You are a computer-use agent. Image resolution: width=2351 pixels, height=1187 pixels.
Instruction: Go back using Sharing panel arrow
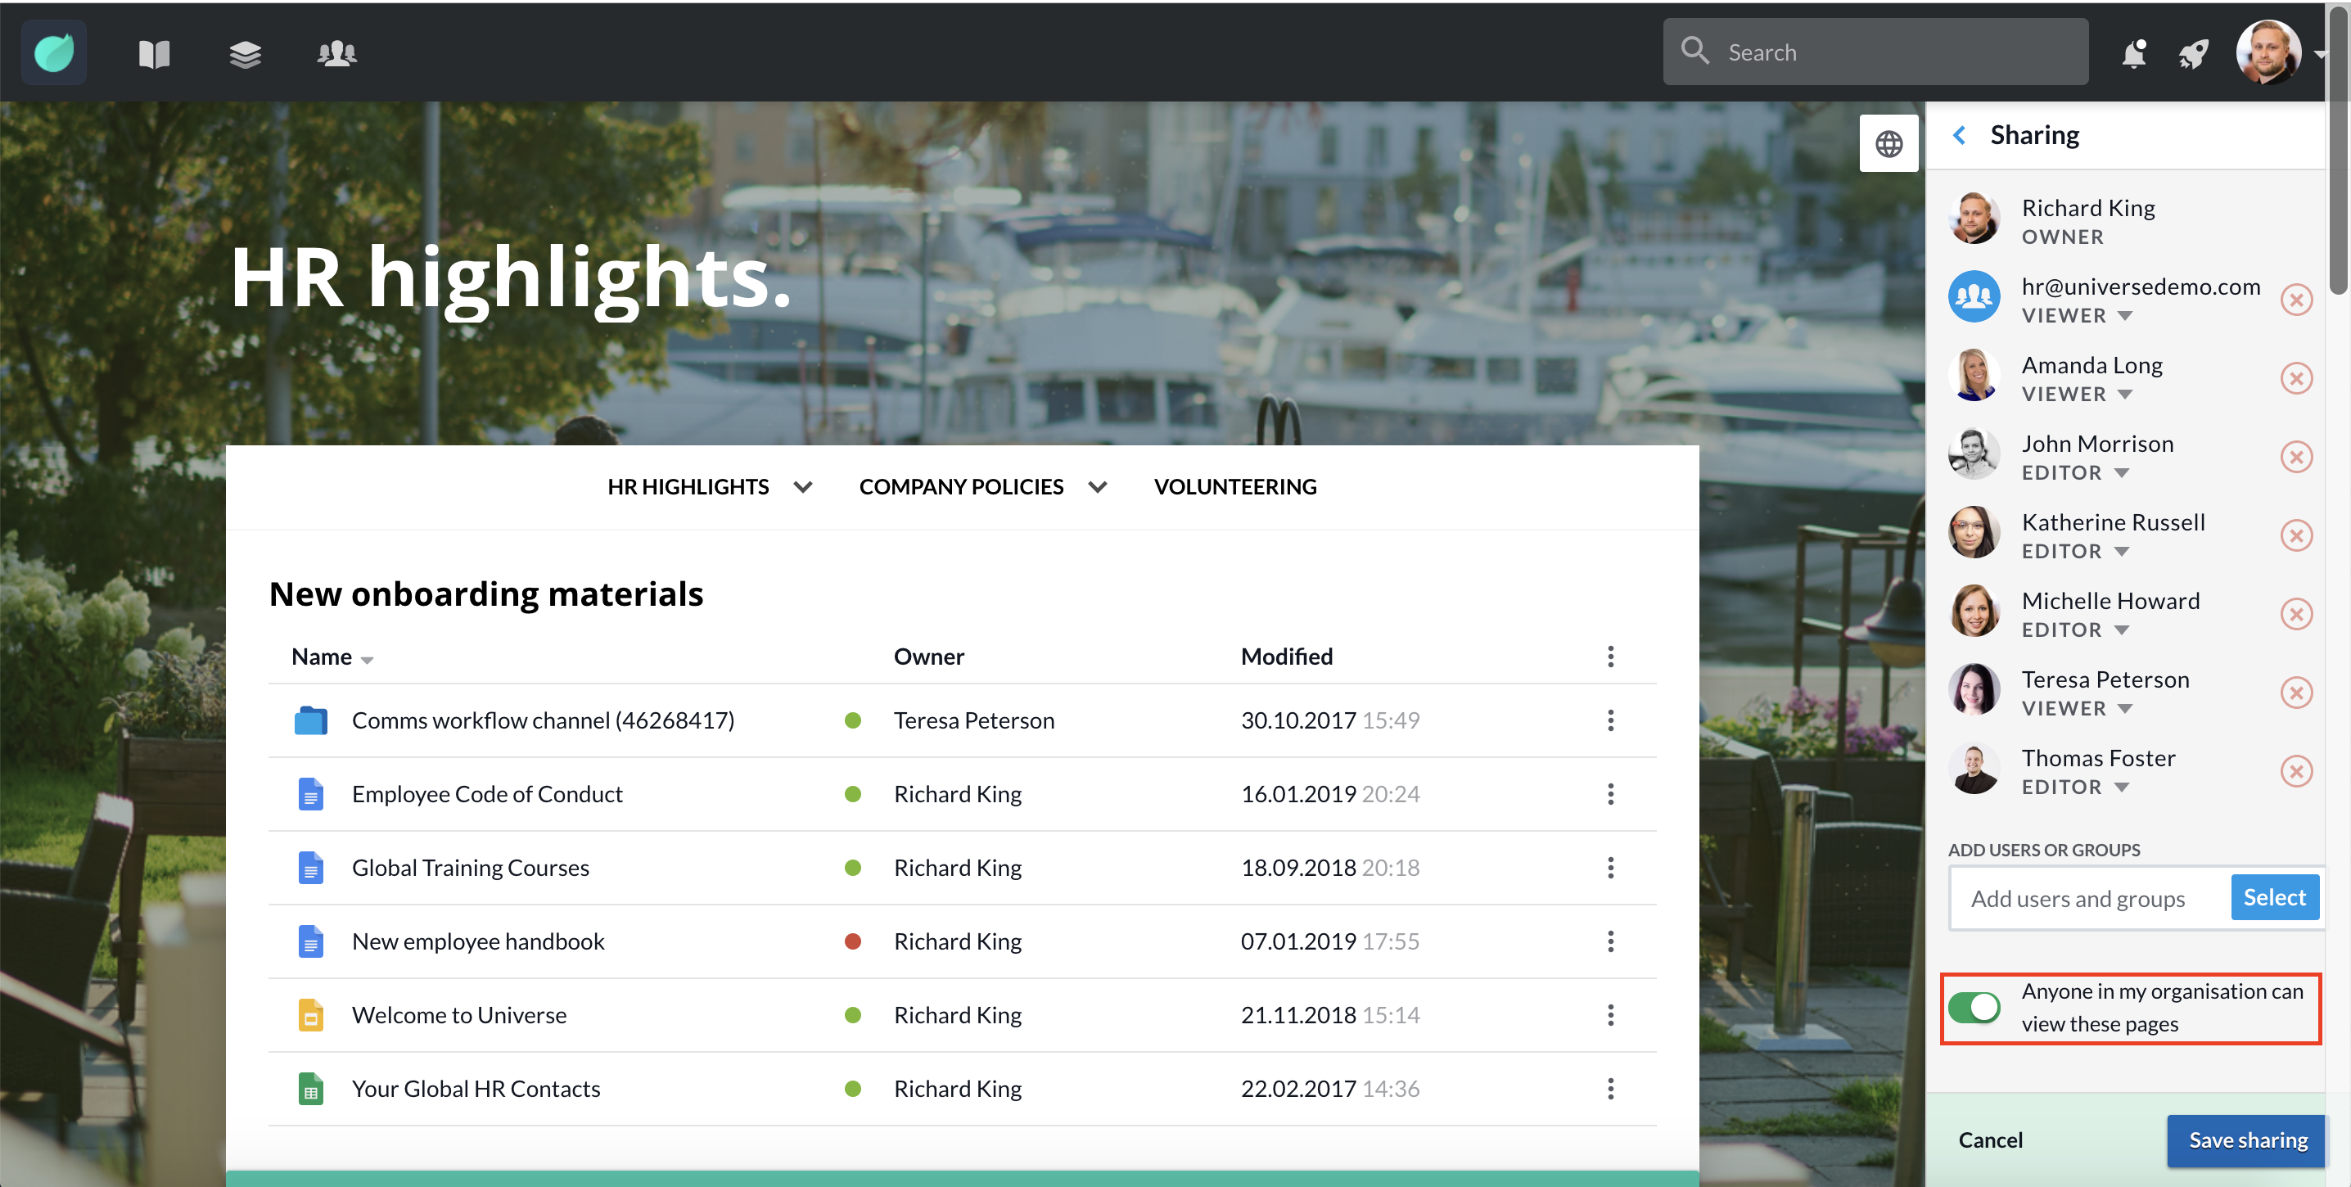pos(1960,135)
